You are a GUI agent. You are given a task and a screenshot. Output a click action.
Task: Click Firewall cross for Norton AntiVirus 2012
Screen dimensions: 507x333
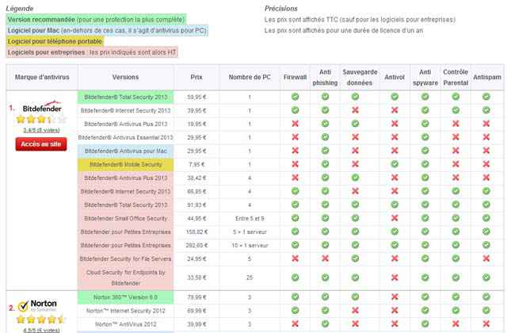pyautogui.click(x=295, y=323)
